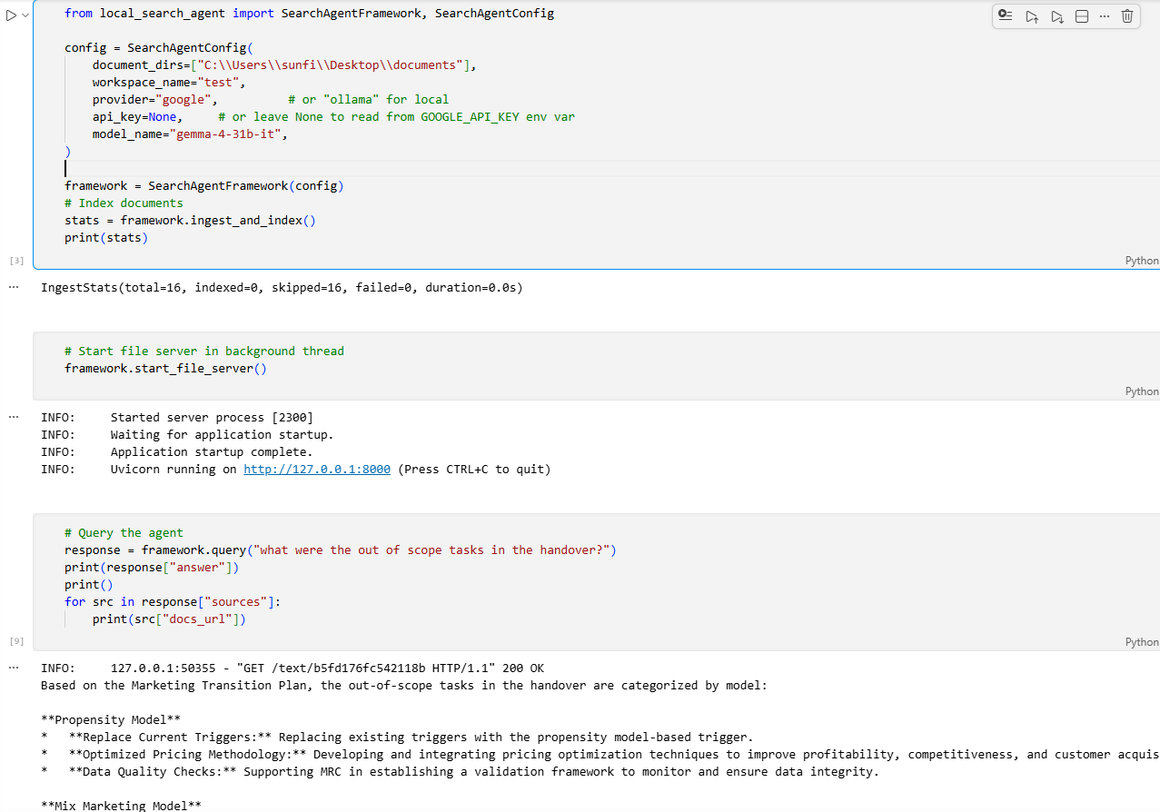Change Python language mode of first cell
This screenshot has width=1160, height=812.
tap(1142, 261)
